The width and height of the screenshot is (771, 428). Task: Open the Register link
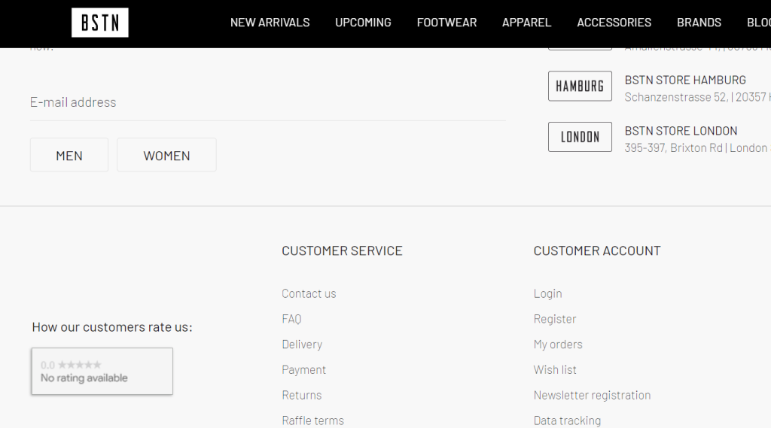[x=555, y=319]
